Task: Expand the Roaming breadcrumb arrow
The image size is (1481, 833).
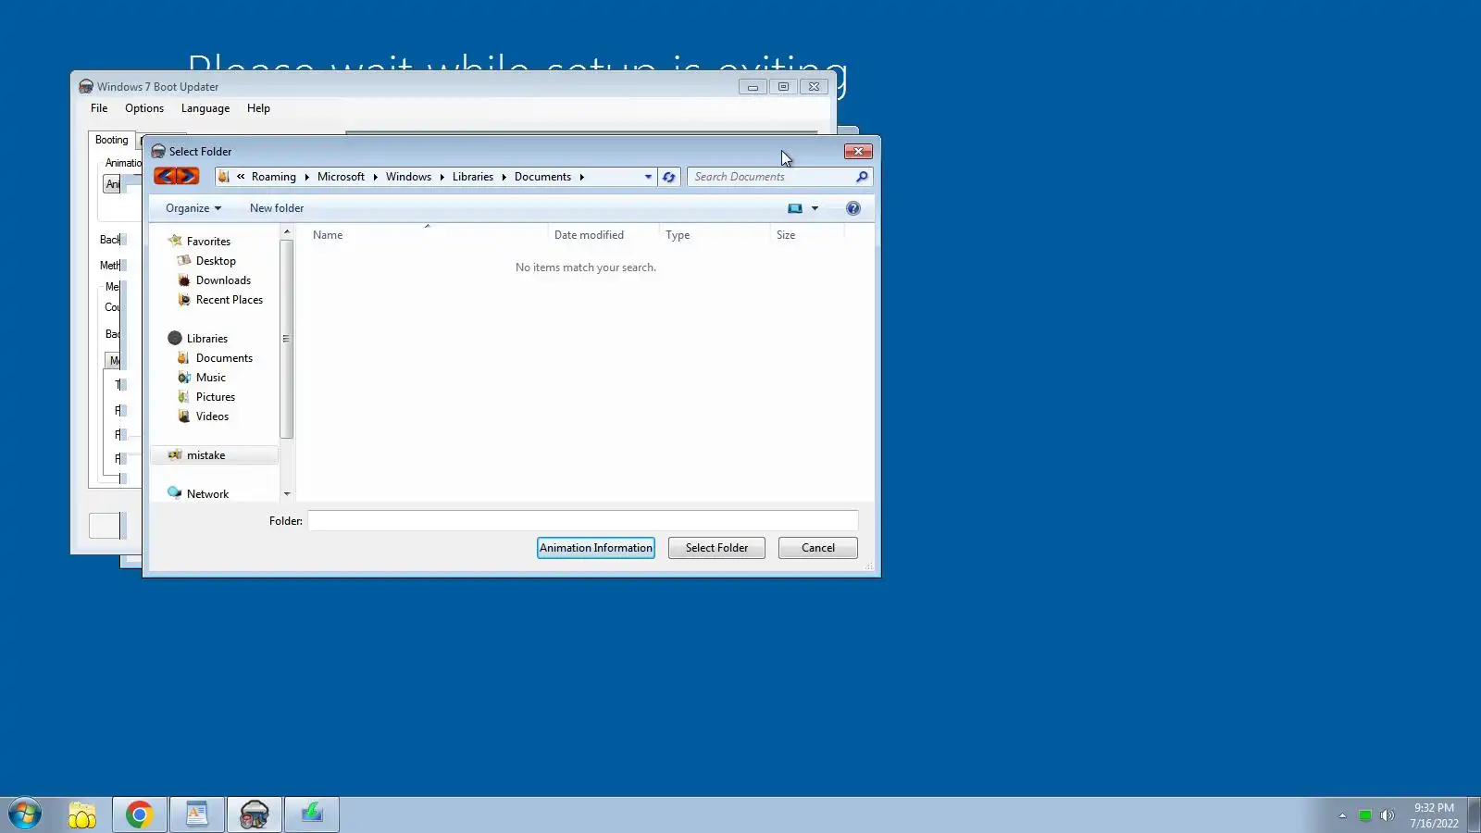Action: (x=306, y=177)
